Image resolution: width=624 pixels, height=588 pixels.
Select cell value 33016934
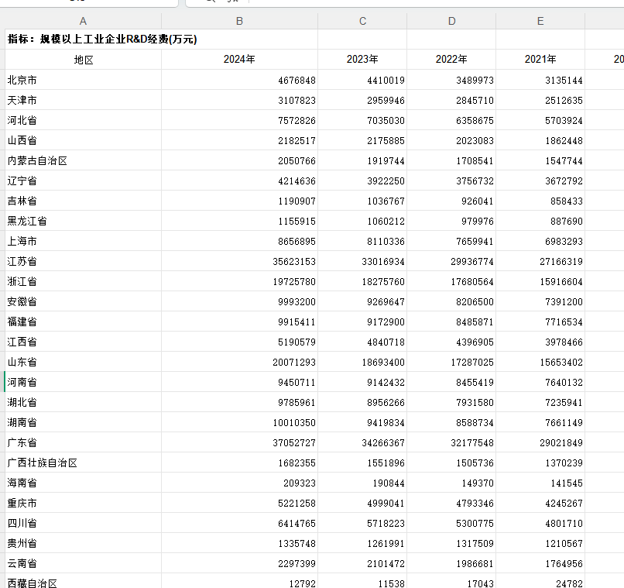[383, 262]
